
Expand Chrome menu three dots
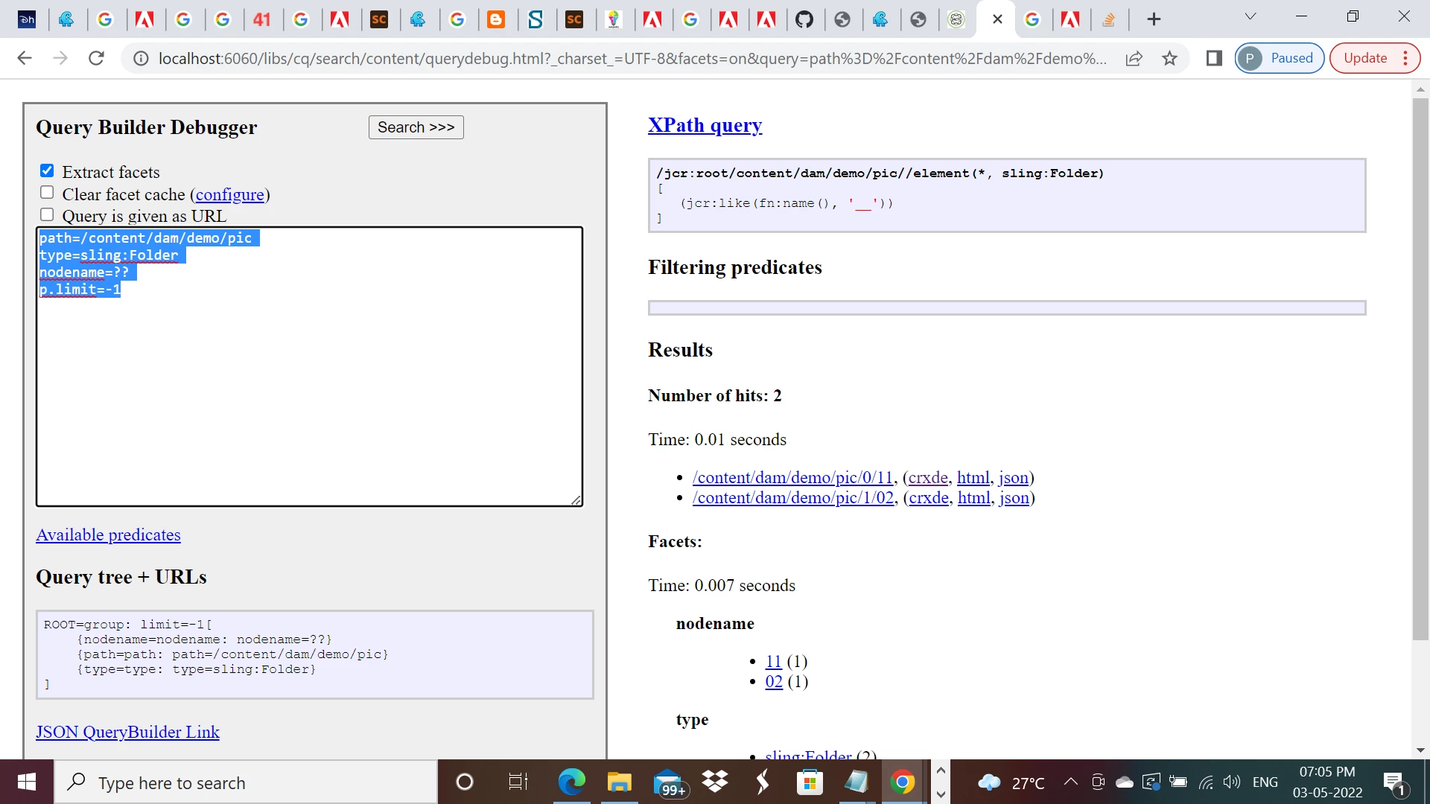coord(1405,58)
